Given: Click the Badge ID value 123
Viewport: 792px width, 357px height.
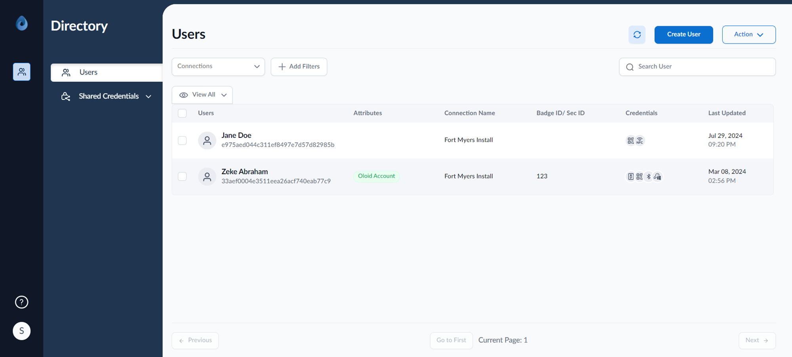Looking at the screenshot, I should pos(542,176).
